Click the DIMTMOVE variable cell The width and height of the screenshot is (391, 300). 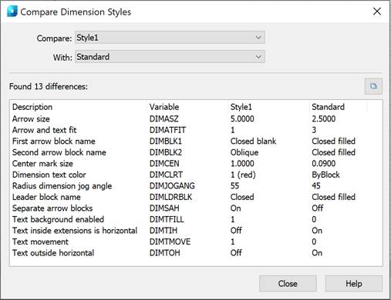(x=170, y=242)
